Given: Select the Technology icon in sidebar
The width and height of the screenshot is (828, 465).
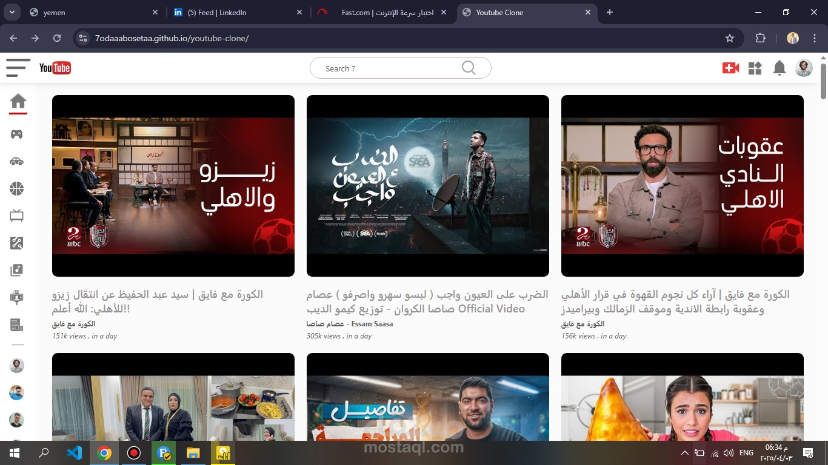Looking at the screenshot, I should pos(17,243).
